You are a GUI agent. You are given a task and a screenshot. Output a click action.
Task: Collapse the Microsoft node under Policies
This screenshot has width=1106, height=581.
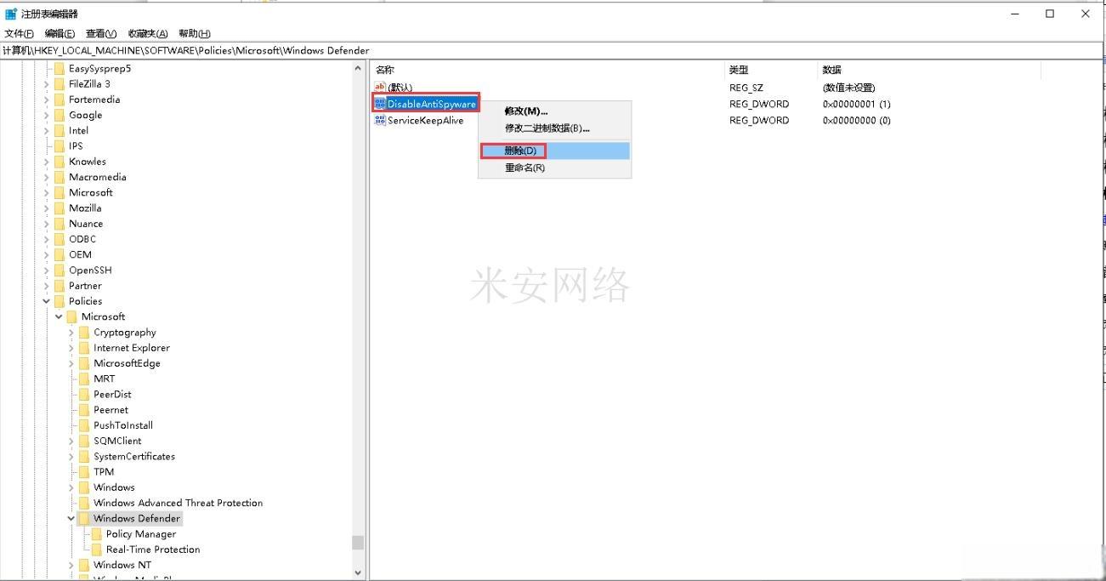(x=59, y=316)
